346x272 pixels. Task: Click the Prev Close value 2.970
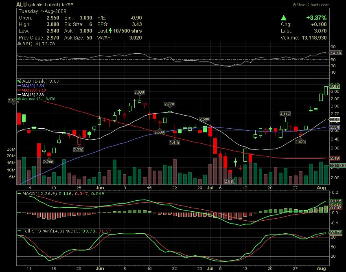tap(53, 38)
